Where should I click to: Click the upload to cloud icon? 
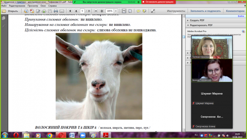[44, 11]
